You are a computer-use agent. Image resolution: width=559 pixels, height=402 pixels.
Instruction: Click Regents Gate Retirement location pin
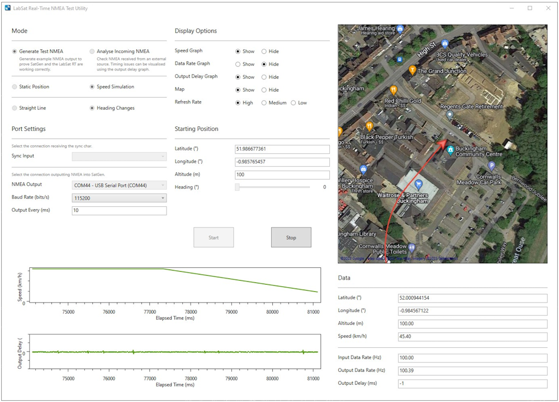coord(449,115)
